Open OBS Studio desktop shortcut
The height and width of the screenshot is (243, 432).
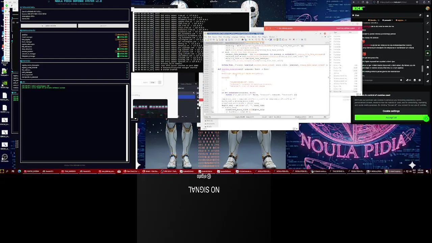pyautogui.click(x=5, y=157)
